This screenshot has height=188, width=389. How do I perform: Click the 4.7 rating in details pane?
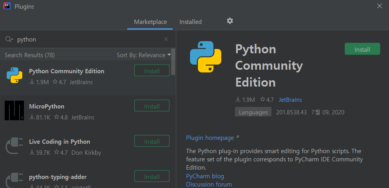point(267,100)
